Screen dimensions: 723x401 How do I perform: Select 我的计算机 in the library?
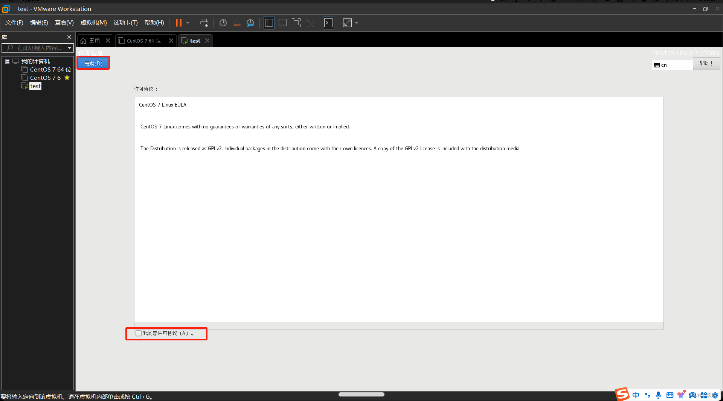[x=35, y=61]
